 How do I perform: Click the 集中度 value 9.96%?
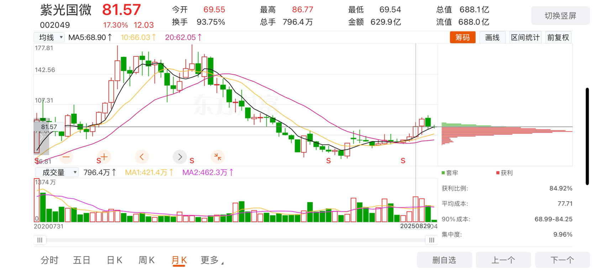point(563,235)
